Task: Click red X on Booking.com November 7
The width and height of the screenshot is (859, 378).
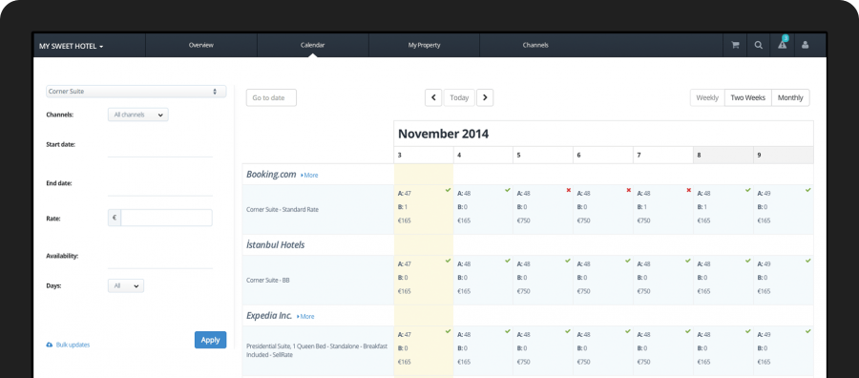Action: [x=688, y=190]
